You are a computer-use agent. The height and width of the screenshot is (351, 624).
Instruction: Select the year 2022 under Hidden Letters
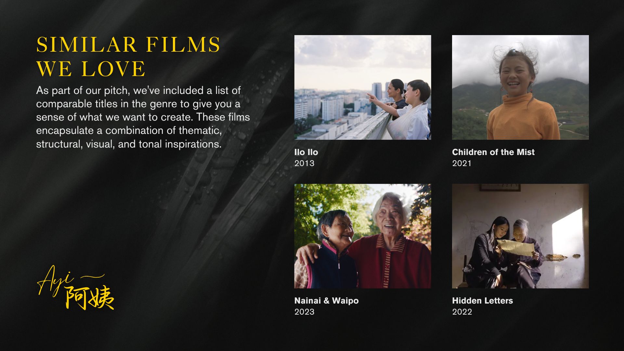[x=462, y=312]
